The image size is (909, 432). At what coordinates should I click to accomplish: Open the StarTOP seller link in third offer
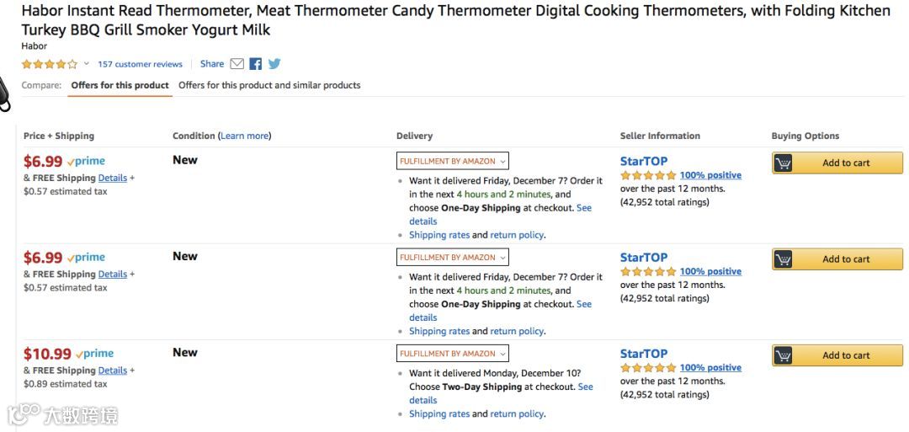(644, 354)
